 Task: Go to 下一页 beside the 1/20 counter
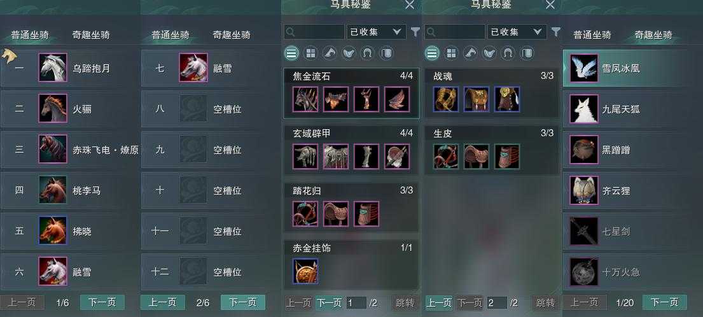click(x=664, y=302)
